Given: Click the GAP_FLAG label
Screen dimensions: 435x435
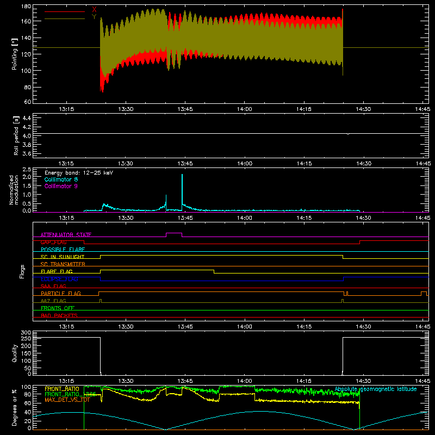Looking at the screenshot, I should click(53, 242).
